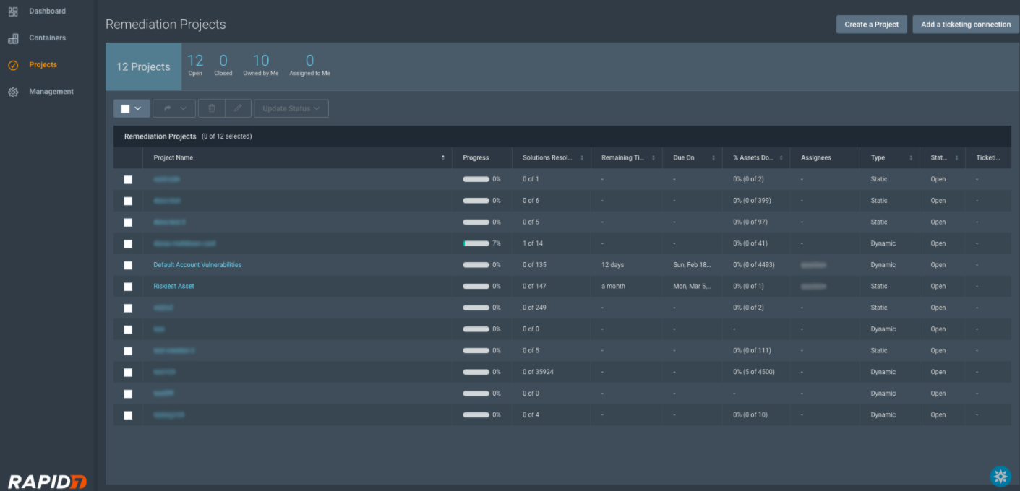This screenshot has width=1020, height=491.
Task: Click the Assignees column header
Action: [816, 157]
